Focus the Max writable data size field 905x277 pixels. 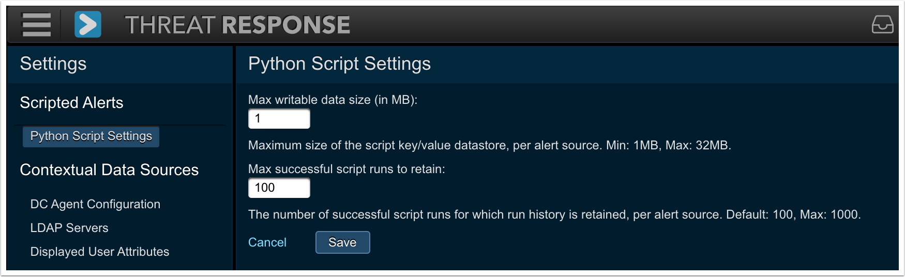point(279,119)
